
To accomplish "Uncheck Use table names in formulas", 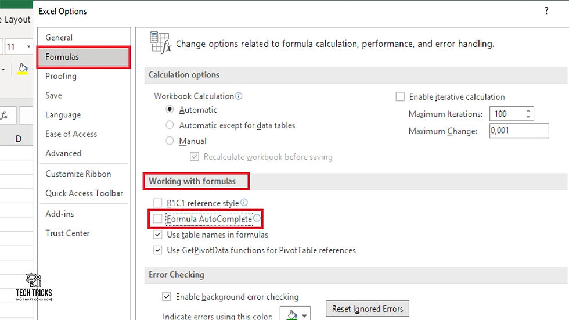I will pyautogui.click(x=157, y=235).
